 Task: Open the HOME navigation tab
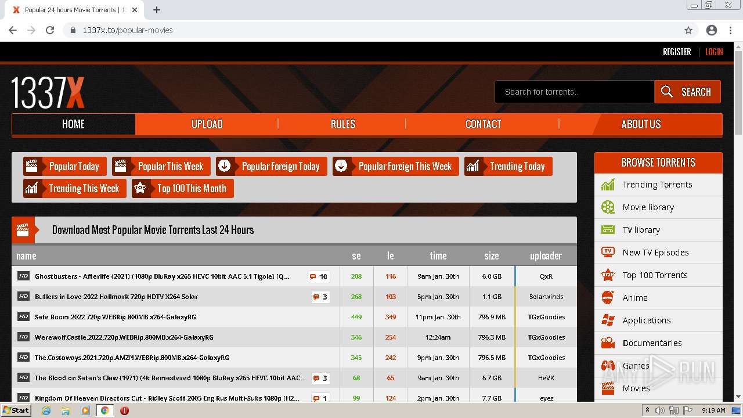[74, 124]
